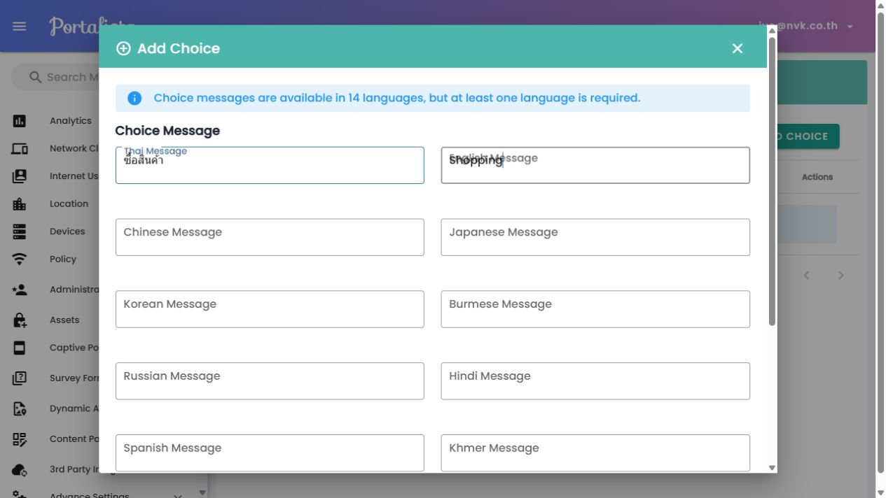Focus the Thai Message field

270,165
